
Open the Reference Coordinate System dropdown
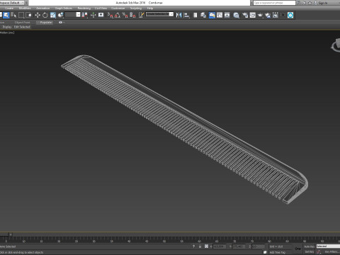[x=73, y=15]
